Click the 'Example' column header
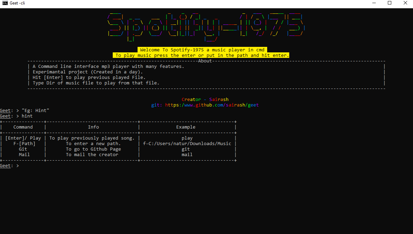Screen dimensions: 413x234 click(186, 127)
